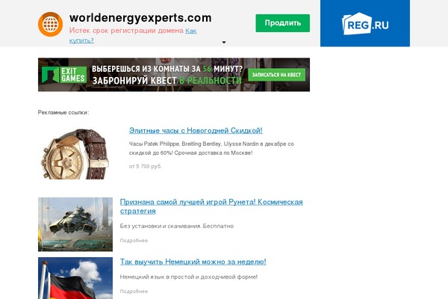
Task: Click 'Без установки и скачивания. Бесплатно' text
Action: click(176, 226)
